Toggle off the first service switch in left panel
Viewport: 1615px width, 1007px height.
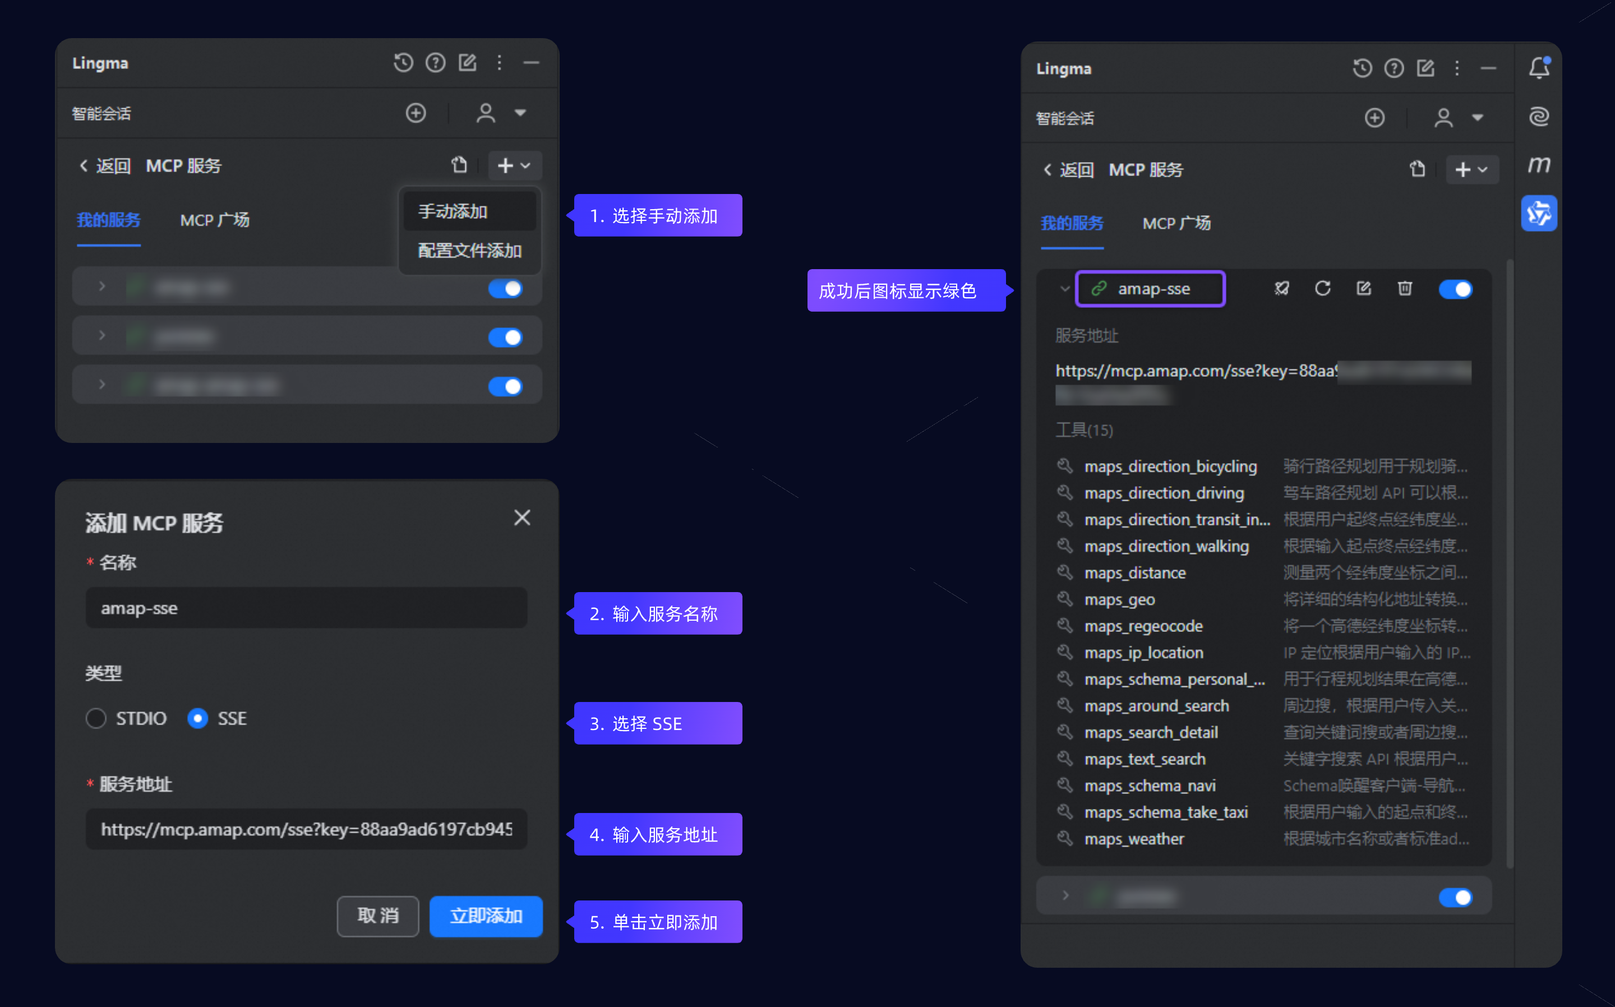tap(505, 288)
